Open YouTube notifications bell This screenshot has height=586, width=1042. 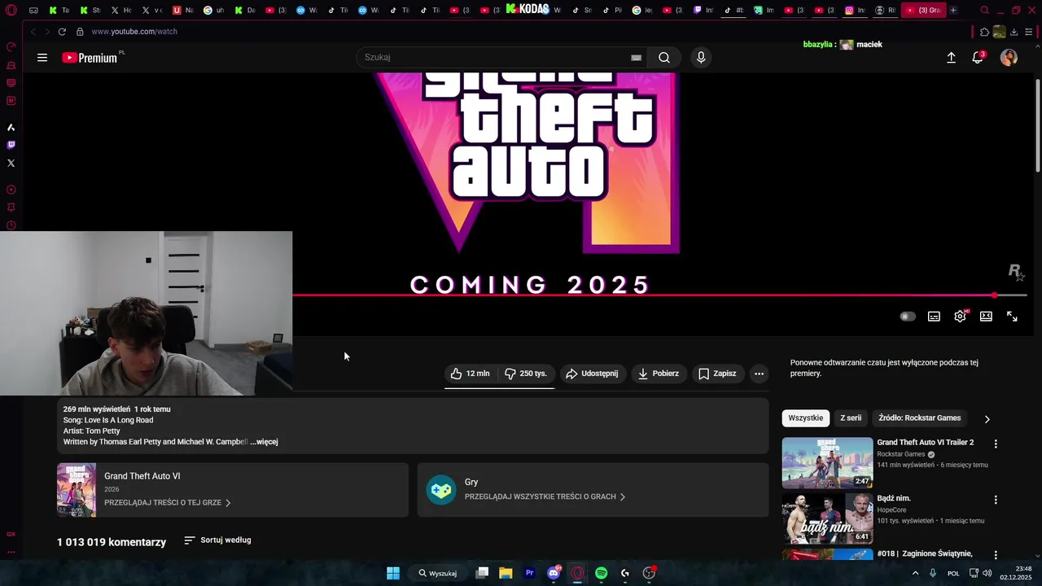978,58
